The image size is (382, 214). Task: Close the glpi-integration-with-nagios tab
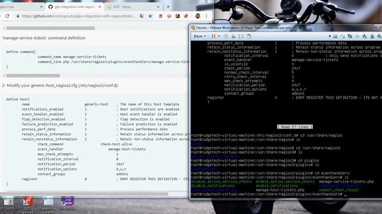pyautogui.click(x=100, y=7)
